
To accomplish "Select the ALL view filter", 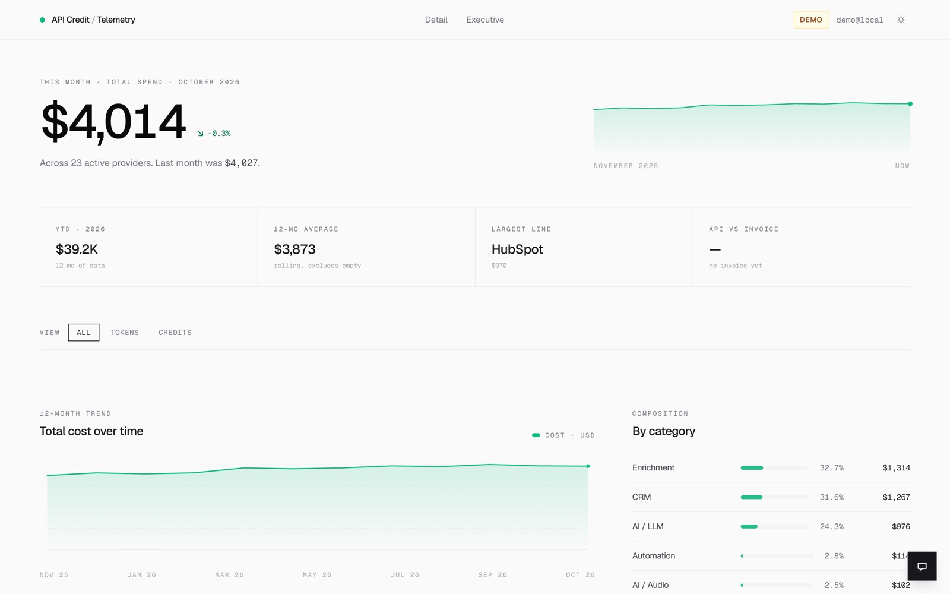I will 84,333.
